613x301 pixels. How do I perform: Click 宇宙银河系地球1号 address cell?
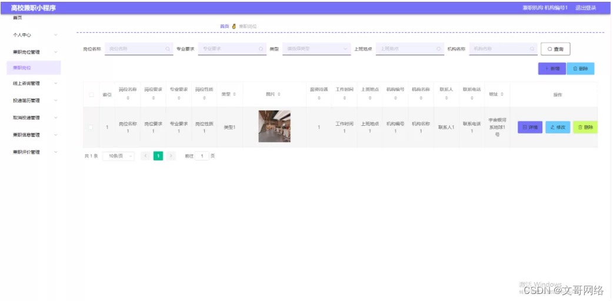tap(497, 127)
